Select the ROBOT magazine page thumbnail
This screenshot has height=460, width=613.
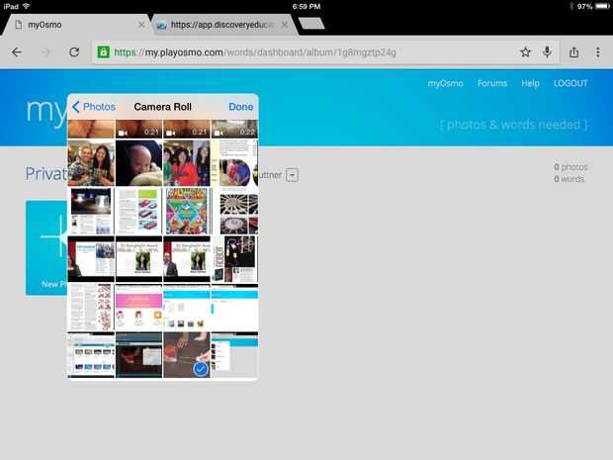pyautogui.click(x=234, y=259)
